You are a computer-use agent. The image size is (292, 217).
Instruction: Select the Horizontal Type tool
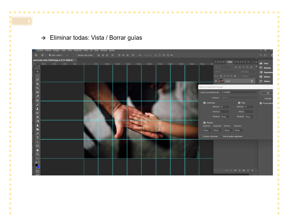[37, 138]
